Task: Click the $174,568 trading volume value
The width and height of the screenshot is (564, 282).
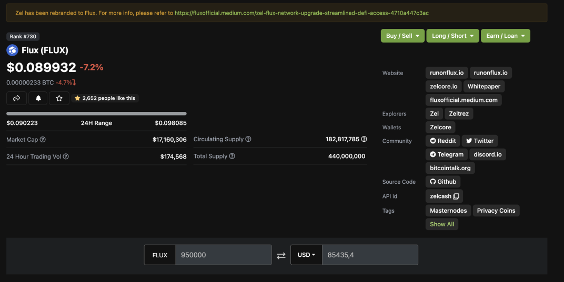Action: [x=174, y=156]
